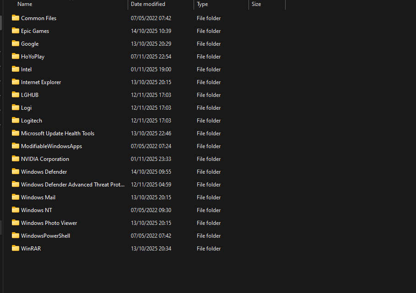Select the Logitech folder name
This screenshot has width=416, height=293.
point(32,121)
